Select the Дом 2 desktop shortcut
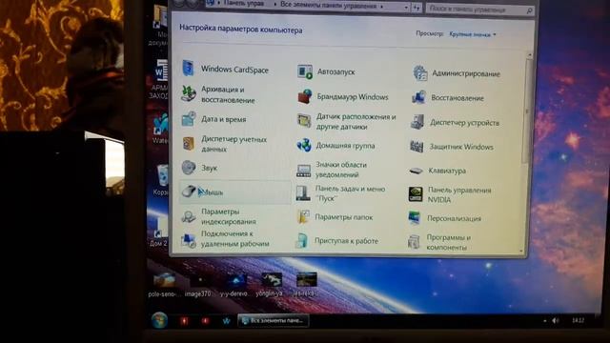 (x=158, y=232)
